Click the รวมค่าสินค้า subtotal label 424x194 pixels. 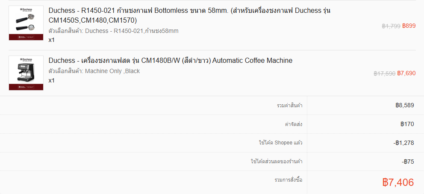coord(290,105)
